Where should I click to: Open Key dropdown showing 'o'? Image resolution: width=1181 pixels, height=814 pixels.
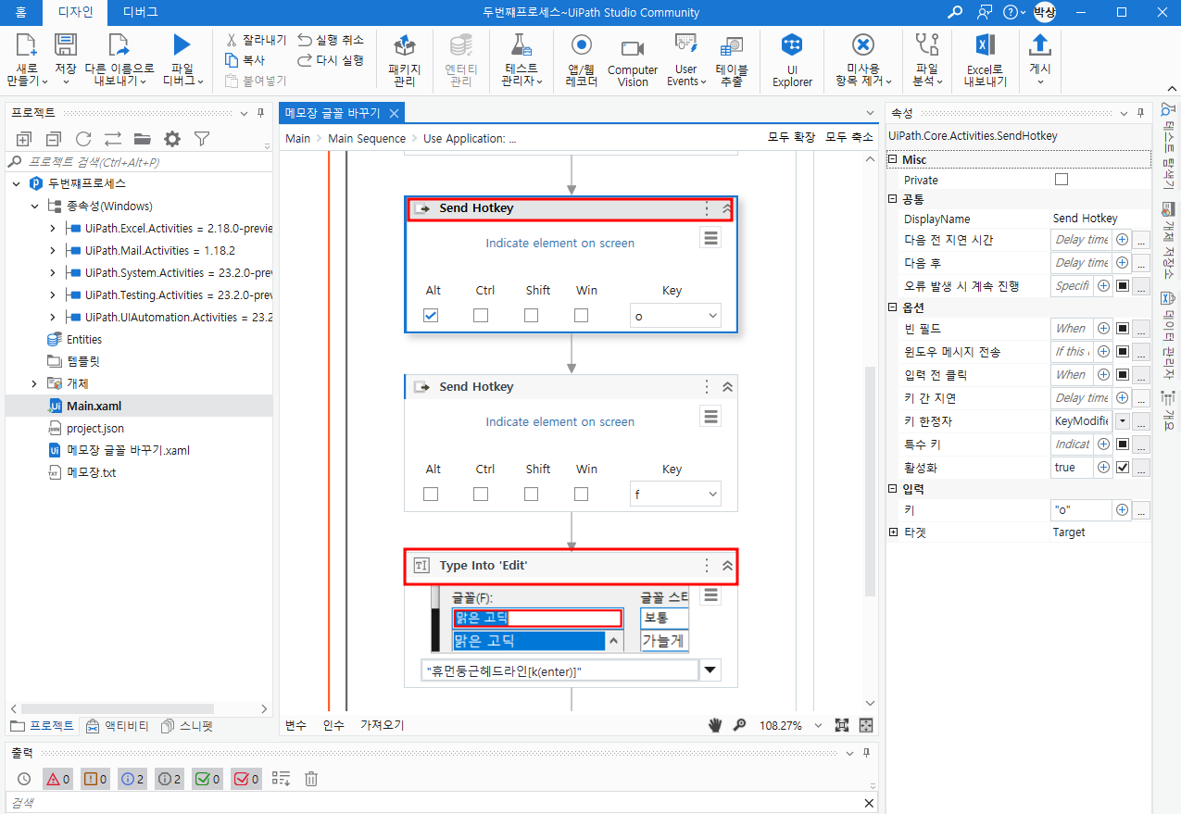(x=675, y=316)
